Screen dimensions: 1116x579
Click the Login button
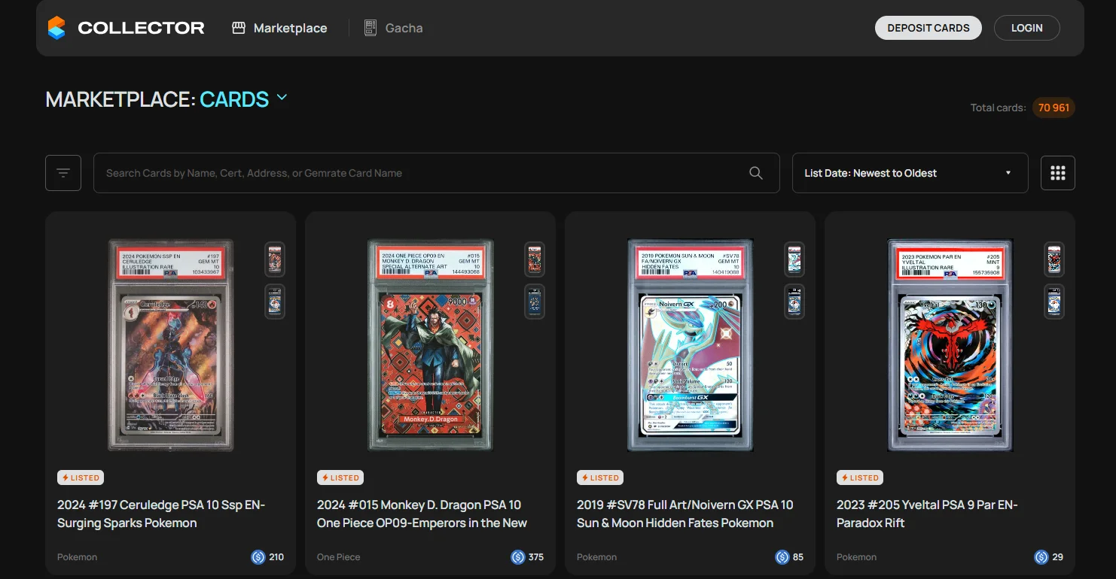[x=1027, y=28]
